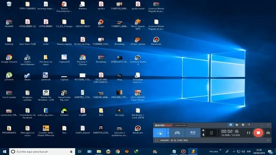Image resolution: width=276 pixels, height=155 pixels.
Task: Click the microphone in the search box
Action: 71,152
